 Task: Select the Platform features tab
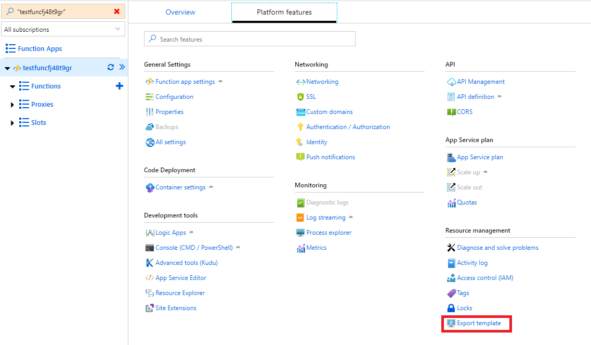pyautogui.click(x=284, y=12)
